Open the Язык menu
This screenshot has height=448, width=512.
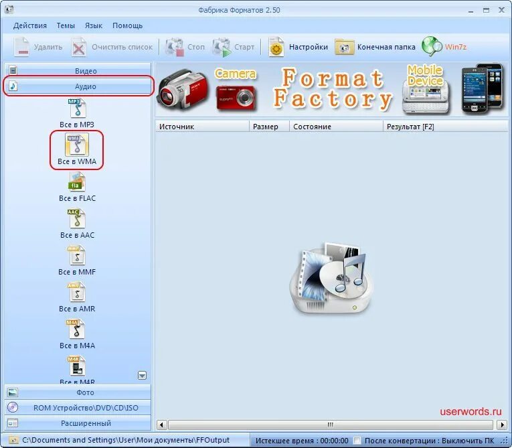click(94, 25)
